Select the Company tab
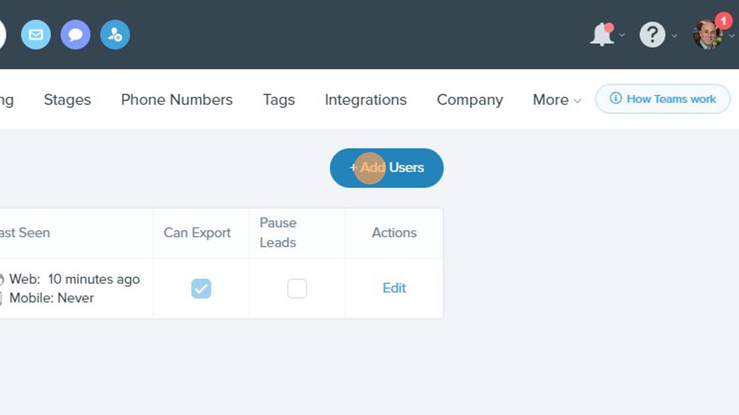739x415 pixels. pos(470,99)
